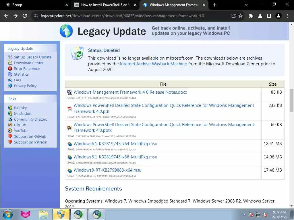
Task: Open the Mastodon link
Action: point(22,113)
